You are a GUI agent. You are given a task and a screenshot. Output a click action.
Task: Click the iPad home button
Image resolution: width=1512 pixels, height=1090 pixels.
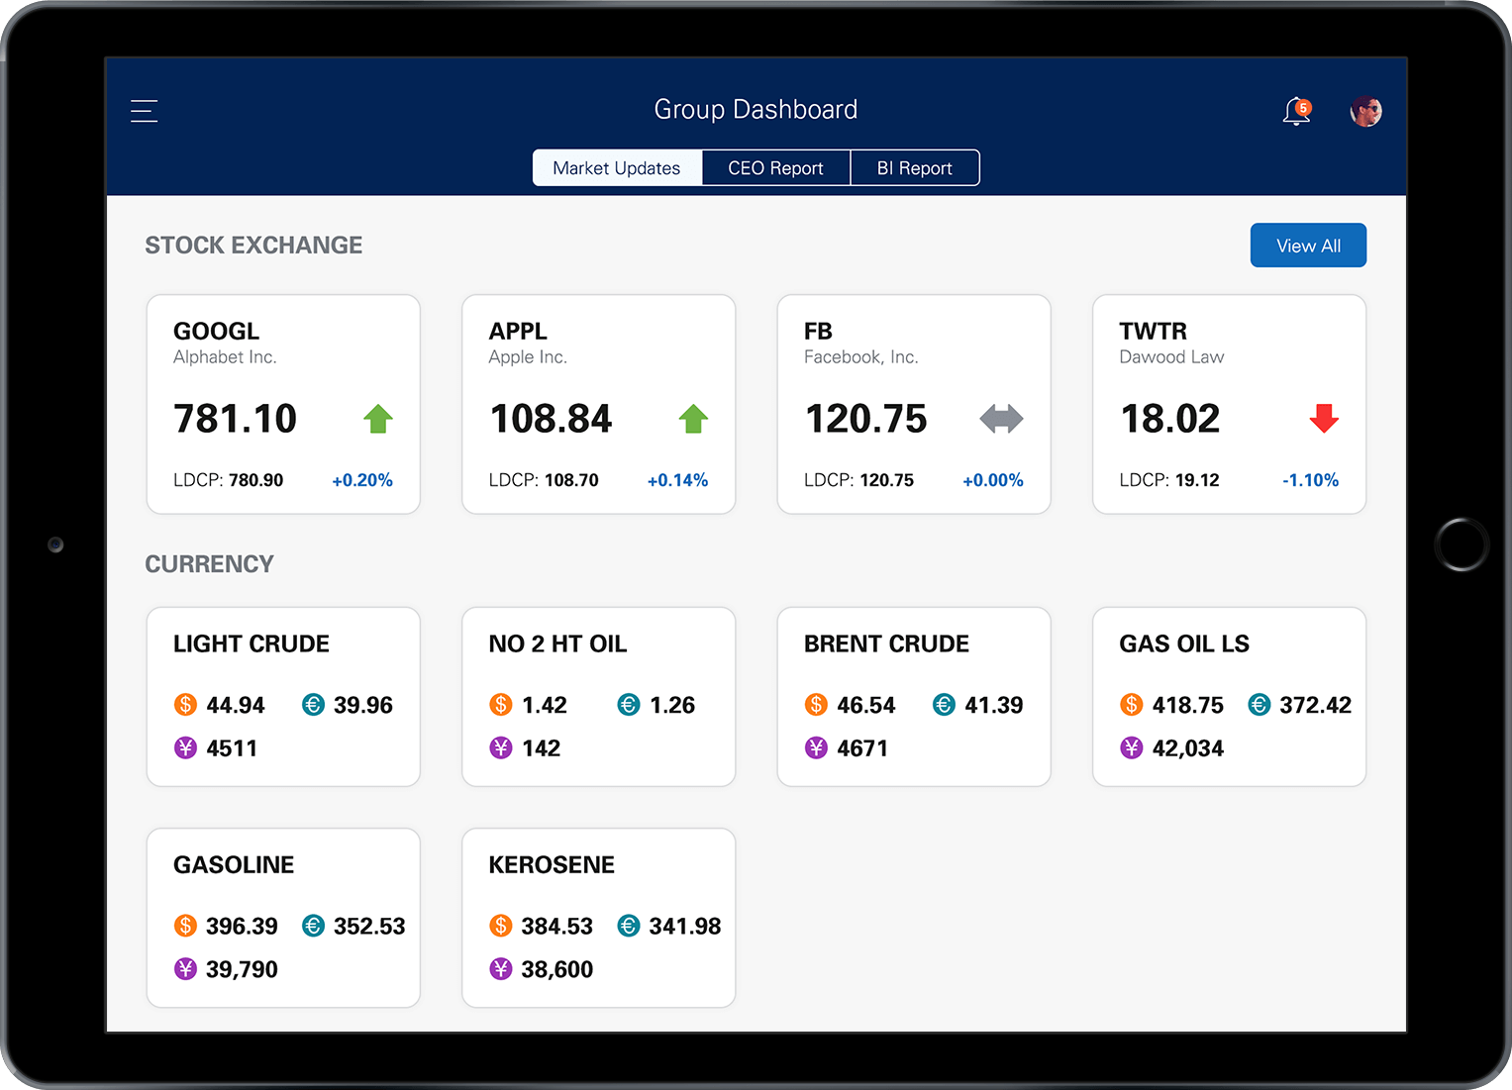pyautogui.click(x=1462, y=545)
